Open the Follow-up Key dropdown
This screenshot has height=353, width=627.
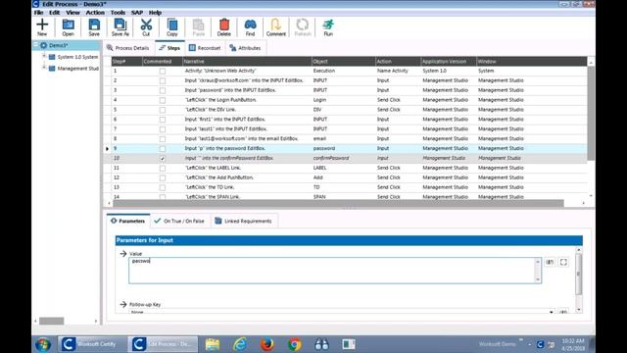coord(552,312)
